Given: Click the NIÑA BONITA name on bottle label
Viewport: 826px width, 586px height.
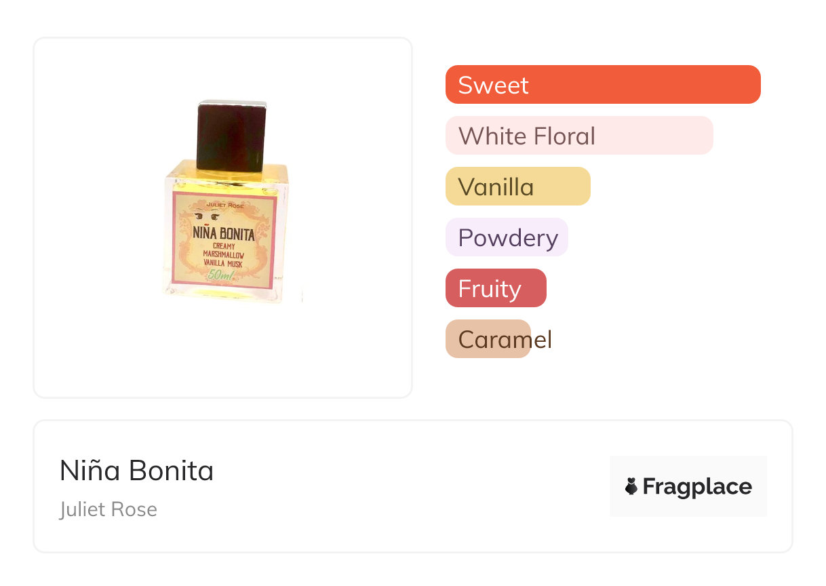Looking at the screenshot, I should 223,235.
